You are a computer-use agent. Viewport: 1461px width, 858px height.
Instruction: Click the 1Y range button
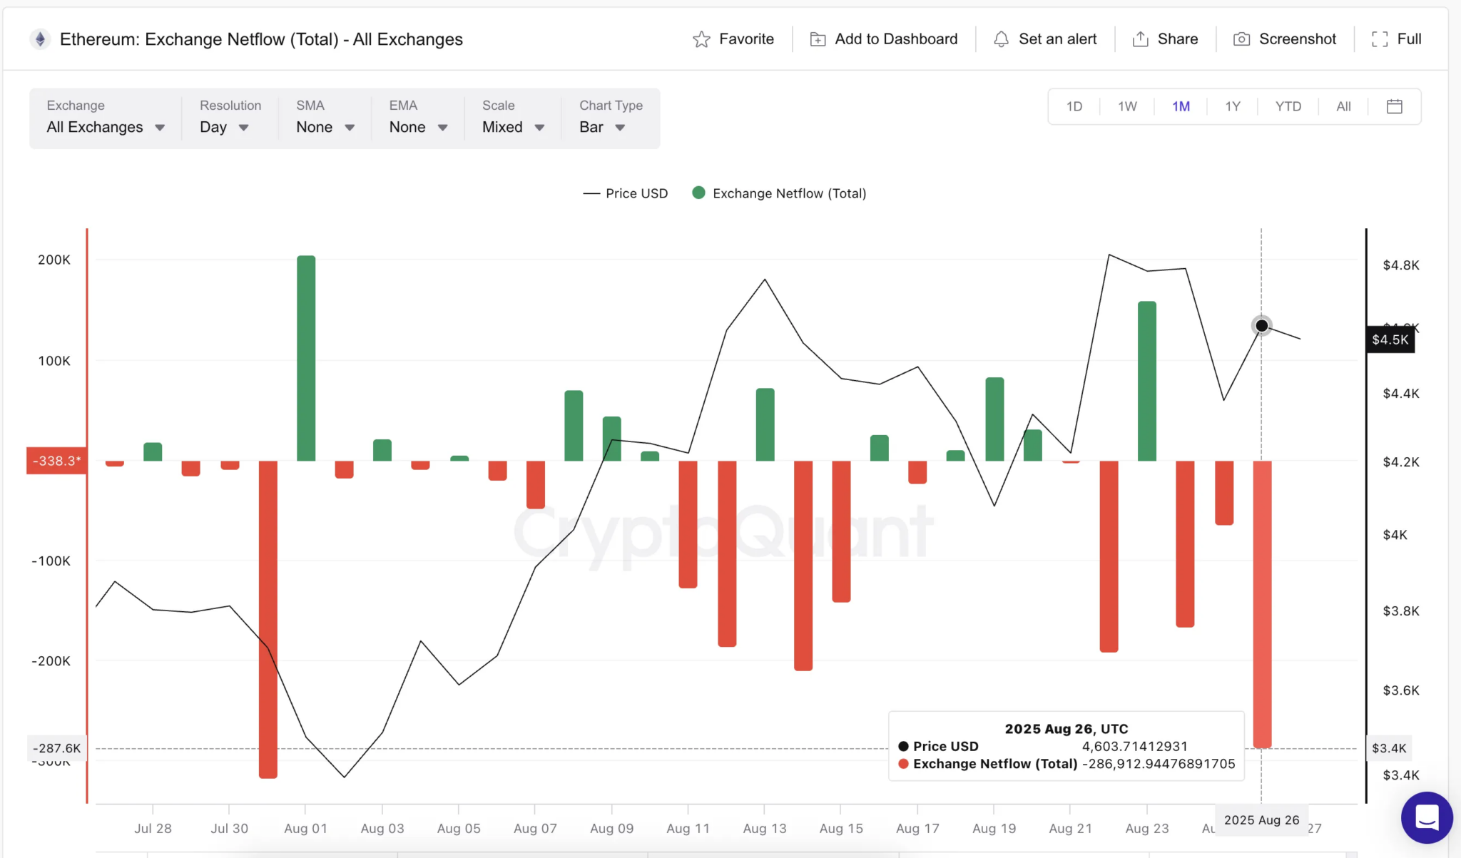(1233, 106)
